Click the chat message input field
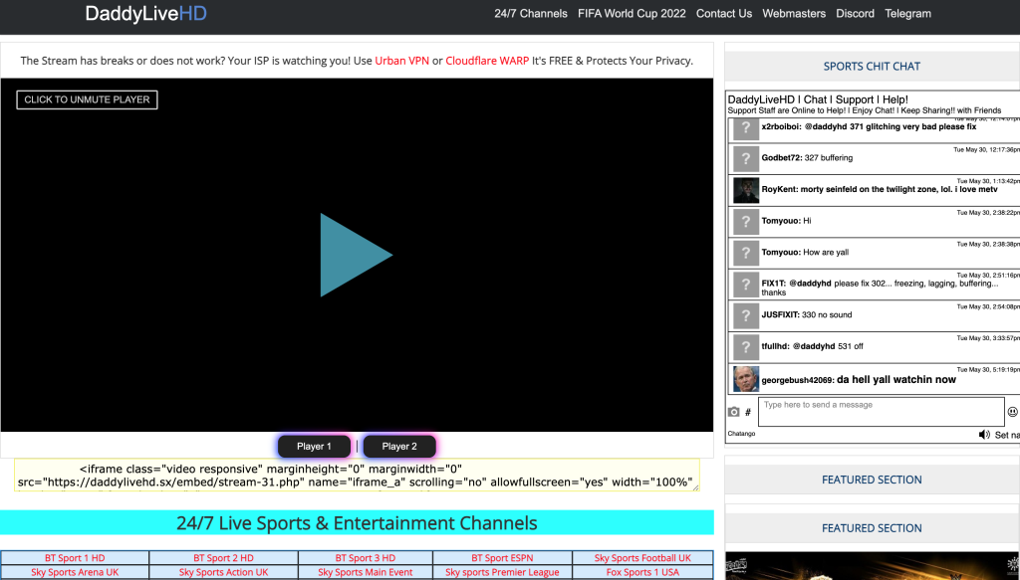The image size is (1020, 580). (x=881, y=412)
